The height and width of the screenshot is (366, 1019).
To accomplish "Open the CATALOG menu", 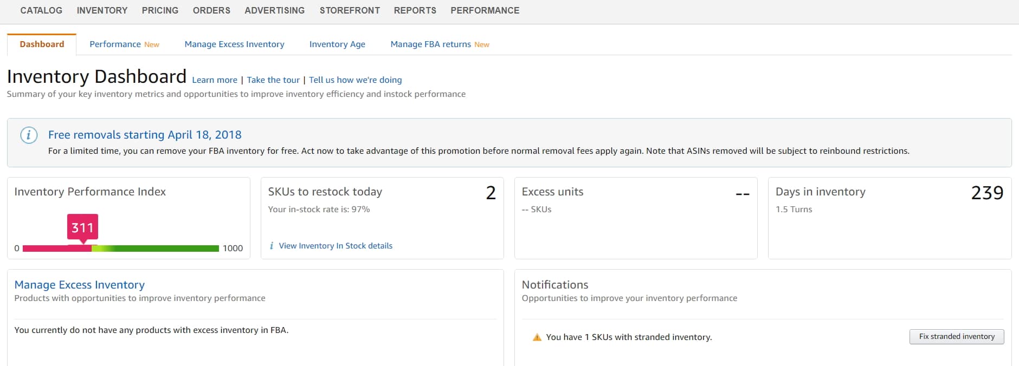I will point(41,10).
